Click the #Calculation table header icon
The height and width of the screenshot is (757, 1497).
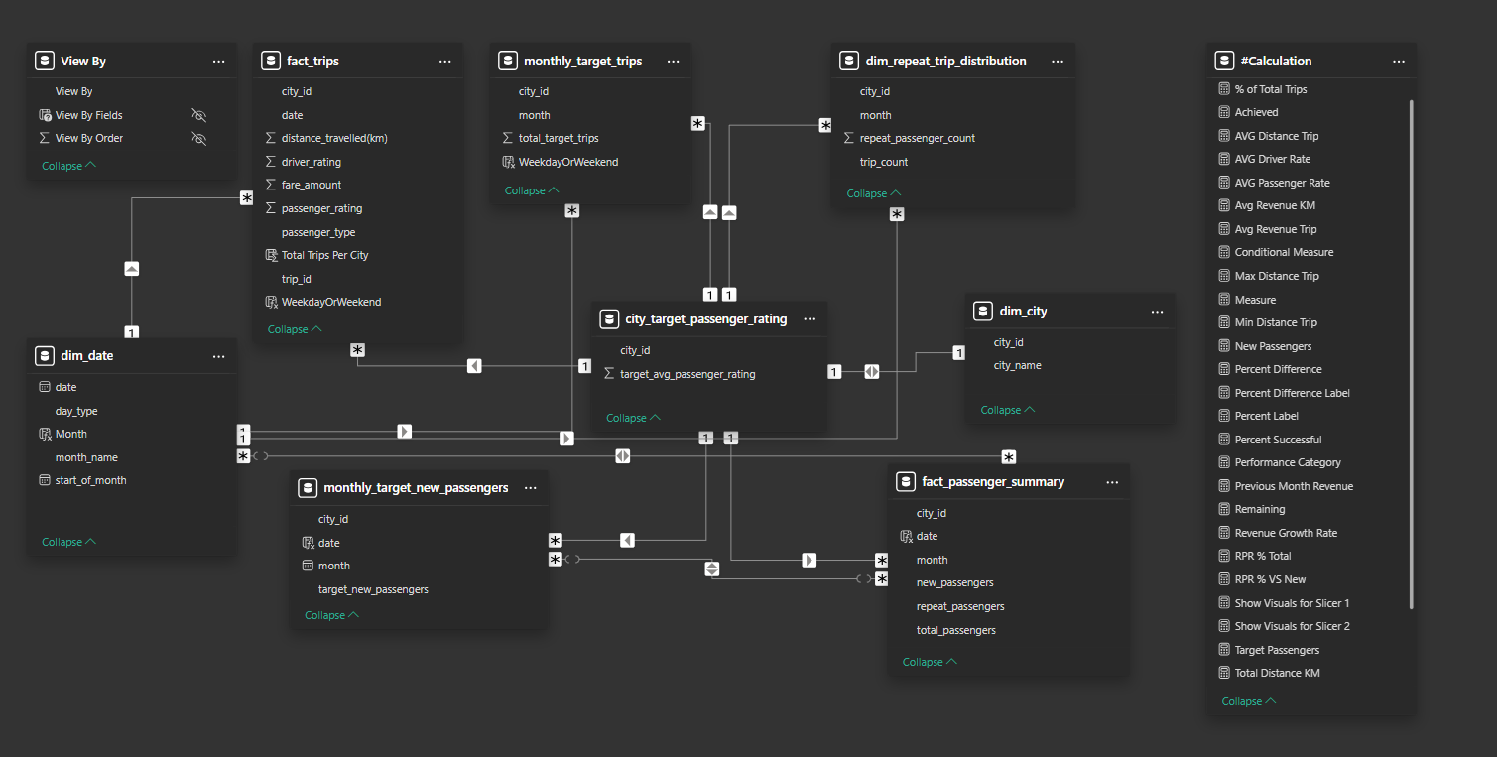[x=1224, y=61]
